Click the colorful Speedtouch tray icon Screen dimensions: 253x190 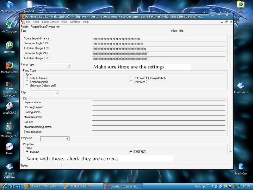pos(234,186)
